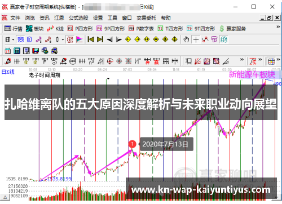Image resolution: width=282 pixels, height=204 pixels.
Task: Click the 老子时间周期 indicator label
Action: point(45,75)
